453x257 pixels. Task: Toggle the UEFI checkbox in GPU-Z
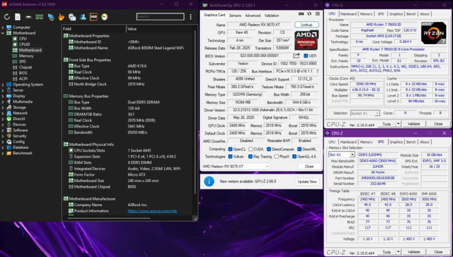pyautogui.click(x=306, y=56)
